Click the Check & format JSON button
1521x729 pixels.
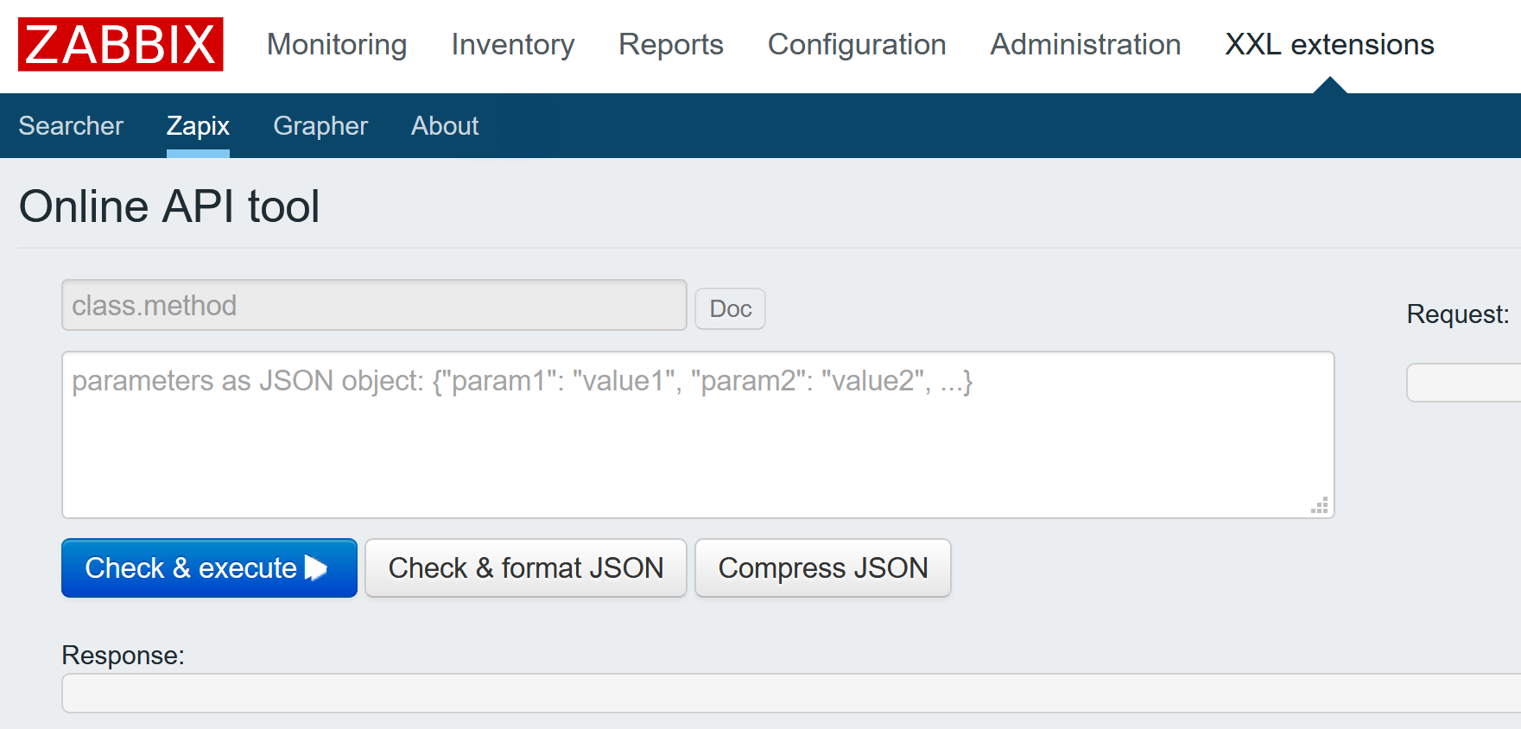(x=526, y=567)
